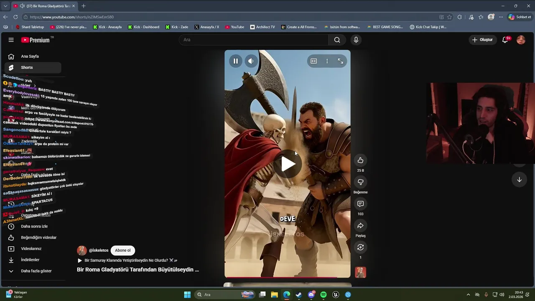This screenshot has height=301, width=535.
Task: Open the remix icon showing 1
Action: click(360, 247)
